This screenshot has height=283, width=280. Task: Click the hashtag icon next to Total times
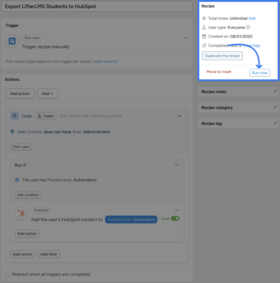pos(204,18)
